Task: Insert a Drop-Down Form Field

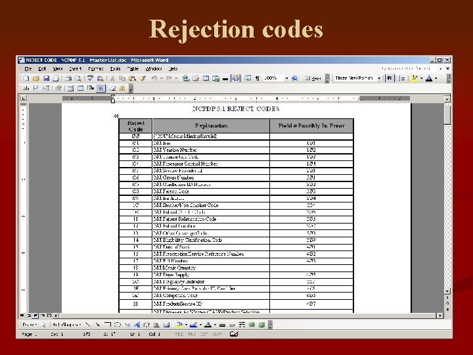Action: tap(46, 88)
